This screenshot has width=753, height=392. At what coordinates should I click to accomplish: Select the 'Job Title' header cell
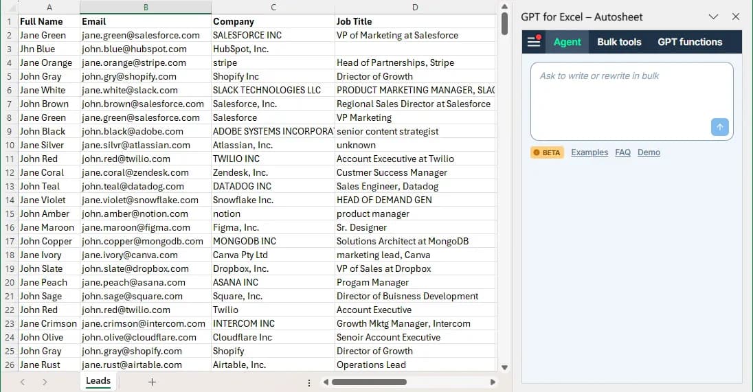(x=415, y=21)
